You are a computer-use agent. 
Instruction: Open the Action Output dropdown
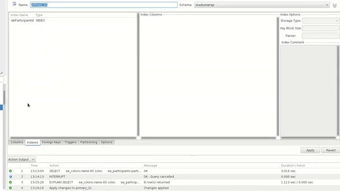tap(21, 159)
